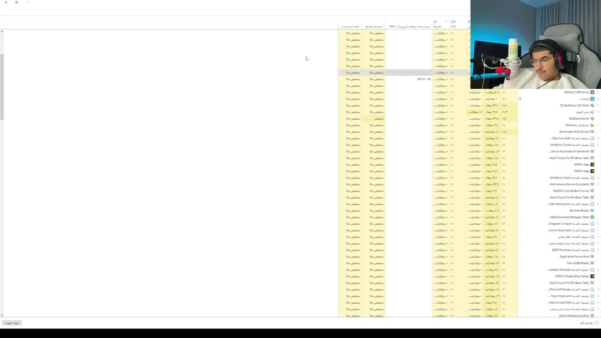This screenshot has width=601, height=338.
Task: Click the Application Frame Host icon
Action: [592, 256]
